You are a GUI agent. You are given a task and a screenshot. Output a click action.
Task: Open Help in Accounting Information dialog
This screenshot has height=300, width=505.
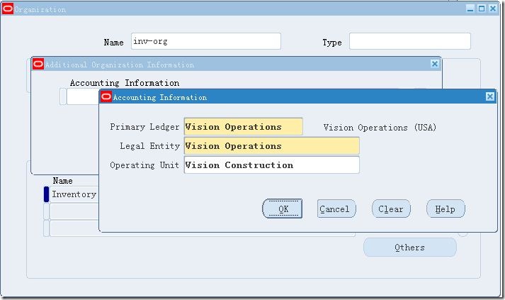(446, 209)
